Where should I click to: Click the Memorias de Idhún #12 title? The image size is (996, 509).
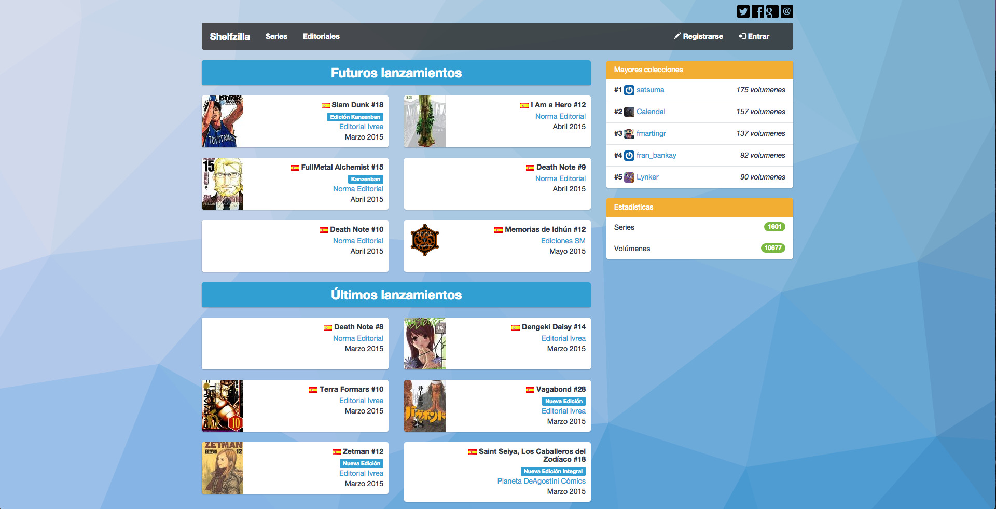pos(545,229)
